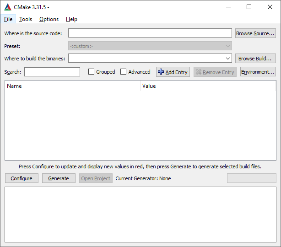The height and width of the screenshot is (247, 281).
Task: Enable the Grouped checkbox
Action: (x=92, y=72)
